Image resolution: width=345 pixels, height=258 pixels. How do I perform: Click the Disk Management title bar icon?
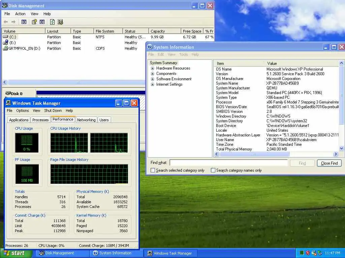[x=5, y=5]
